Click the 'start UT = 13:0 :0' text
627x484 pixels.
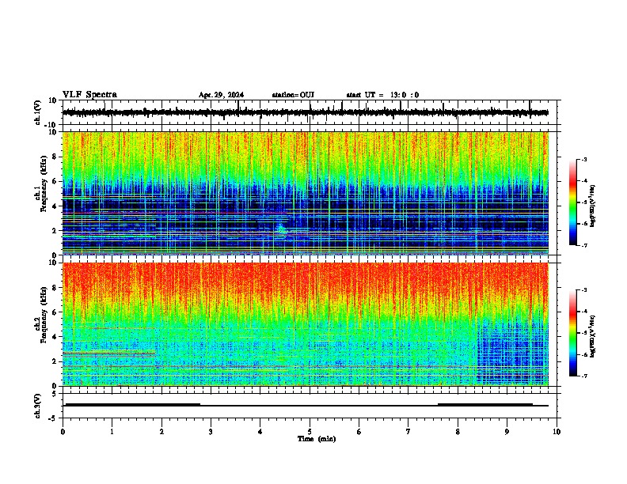pyautogui.click(x=382, y=95)
